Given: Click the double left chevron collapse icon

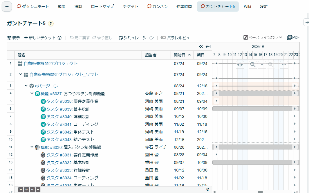Looking at the screenshot, I should coord(201,46).
